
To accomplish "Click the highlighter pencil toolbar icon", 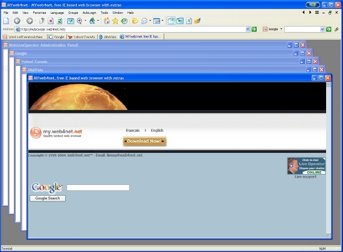I will [x=197, y=21].
